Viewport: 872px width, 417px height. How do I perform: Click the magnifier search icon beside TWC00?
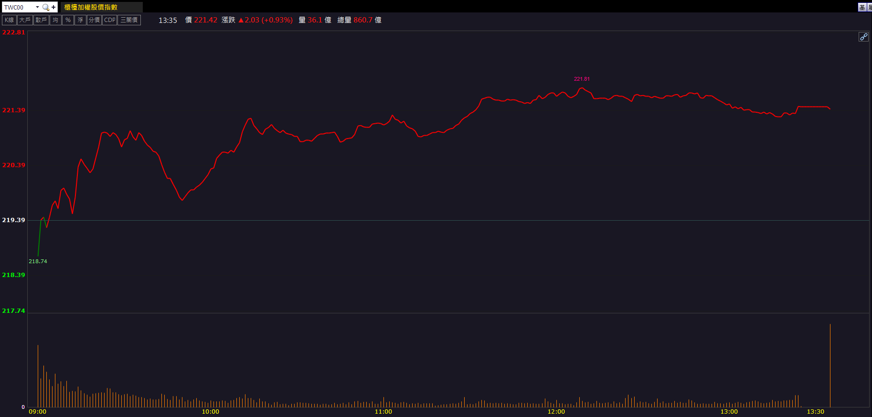tap(45, 7)
